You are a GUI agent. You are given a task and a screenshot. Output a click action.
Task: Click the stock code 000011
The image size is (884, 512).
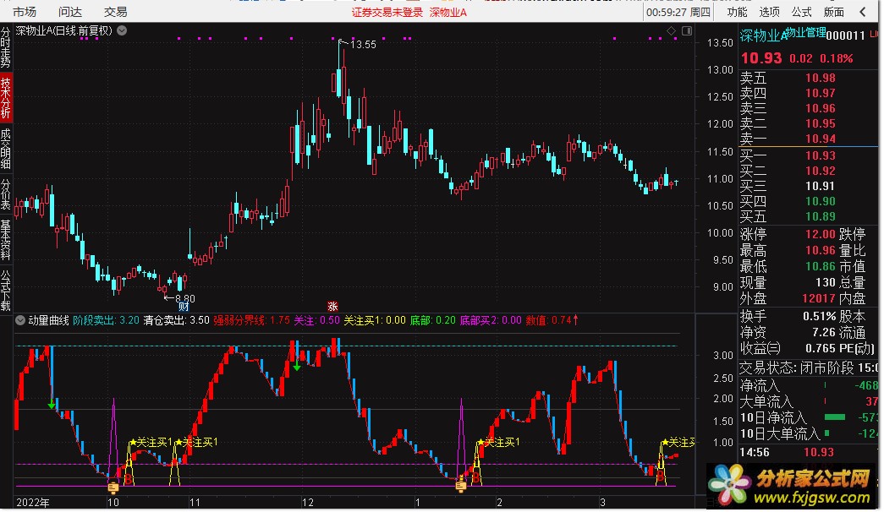tap(845, 36)
